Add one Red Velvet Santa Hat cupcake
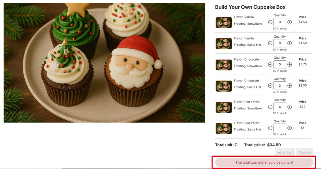 289,128
